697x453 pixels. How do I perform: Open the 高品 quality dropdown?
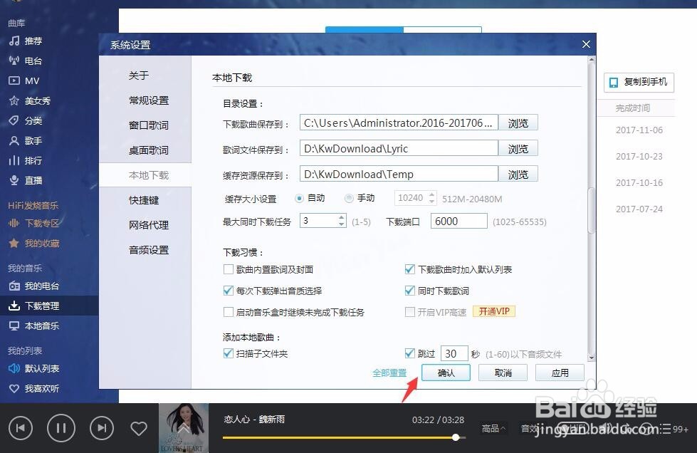coord(493,429)
